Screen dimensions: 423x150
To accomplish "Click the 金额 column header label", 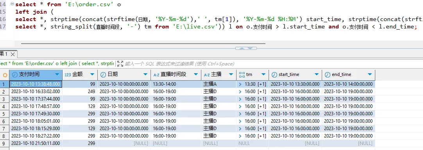I will point(77,74).
